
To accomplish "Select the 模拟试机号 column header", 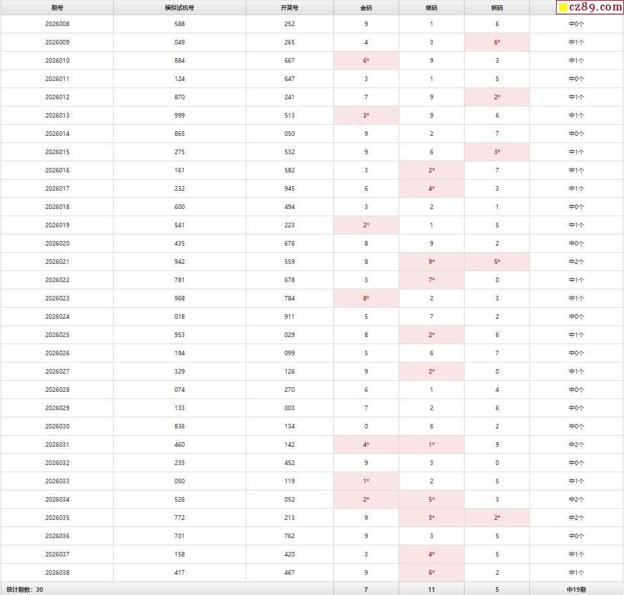I will pyautogui.click(x=180, y=8).
